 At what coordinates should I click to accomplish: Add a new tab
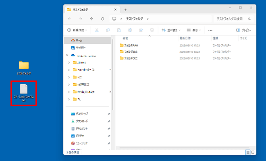(125, 10)
